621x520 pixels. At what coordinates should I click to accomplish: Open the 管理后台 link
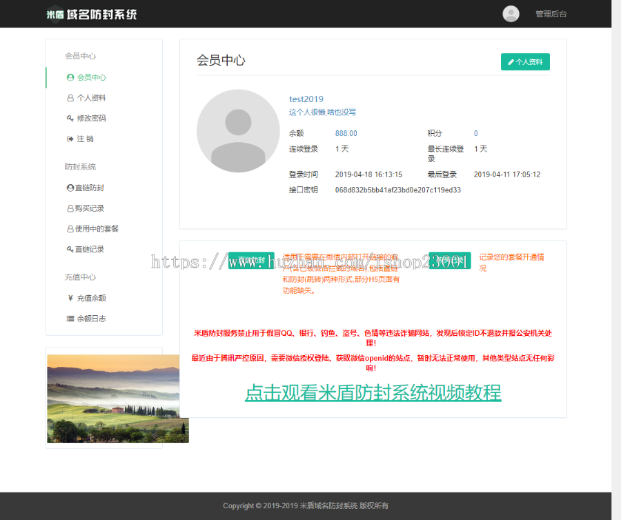(551, 14)
